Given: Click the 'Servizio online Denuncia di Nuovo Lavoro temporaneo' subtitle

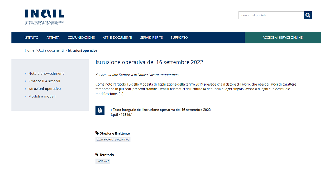Looking at the screenshot, I should (137, 75).
